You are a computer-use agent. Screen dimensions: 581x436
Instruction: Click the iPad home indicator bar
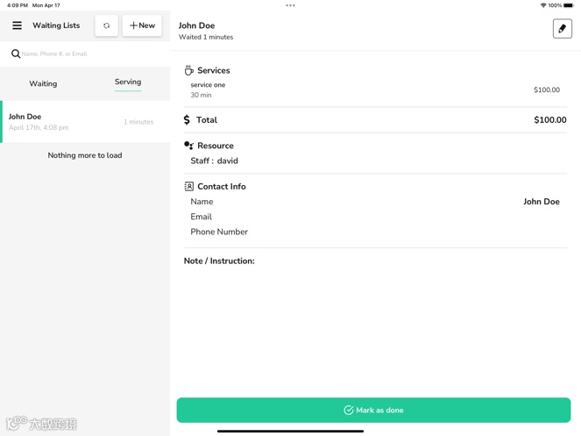[291, 432]
